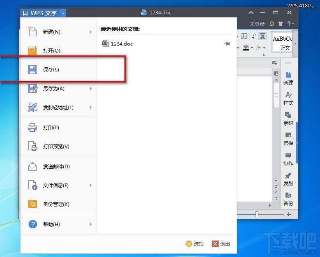Click the orange feedback icon beside 未登录
Image resolution: width=320 pixels, height=257 pixels.
coord(272,24)
